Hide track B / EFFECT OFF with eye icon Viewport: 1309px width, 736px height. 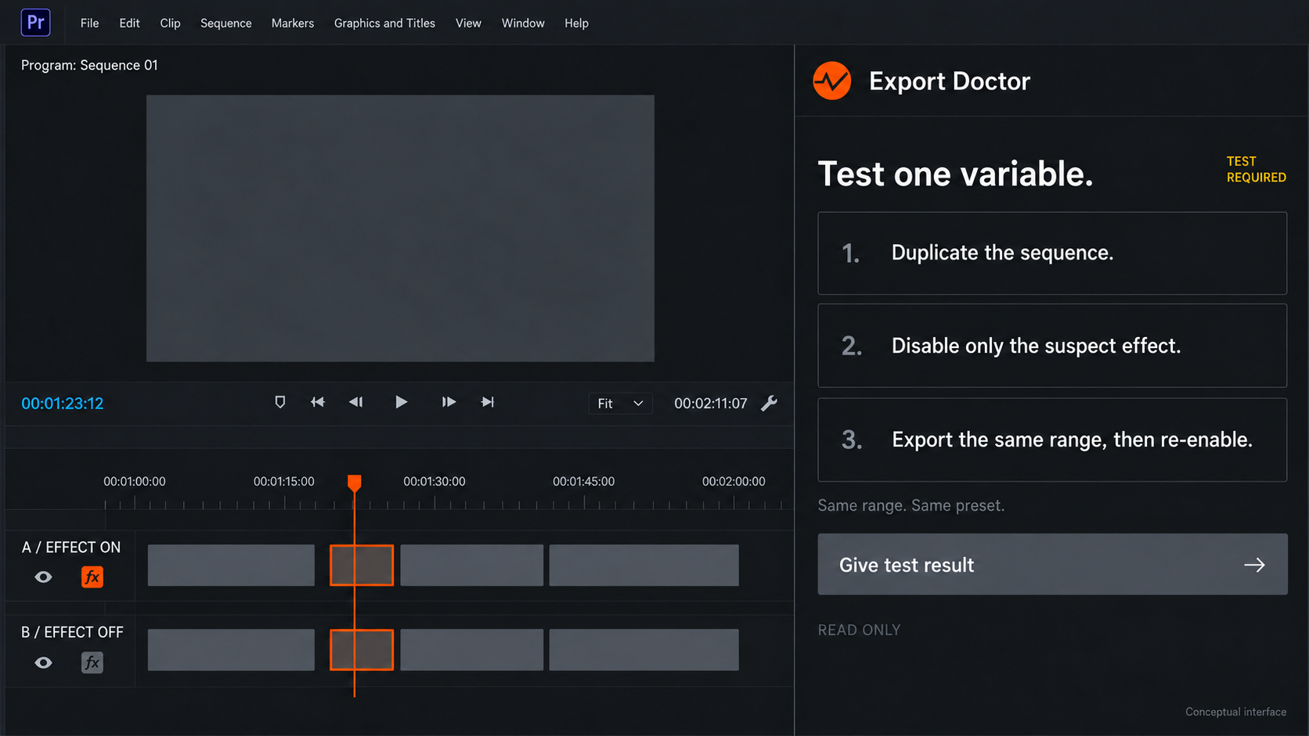pos(43,662)
